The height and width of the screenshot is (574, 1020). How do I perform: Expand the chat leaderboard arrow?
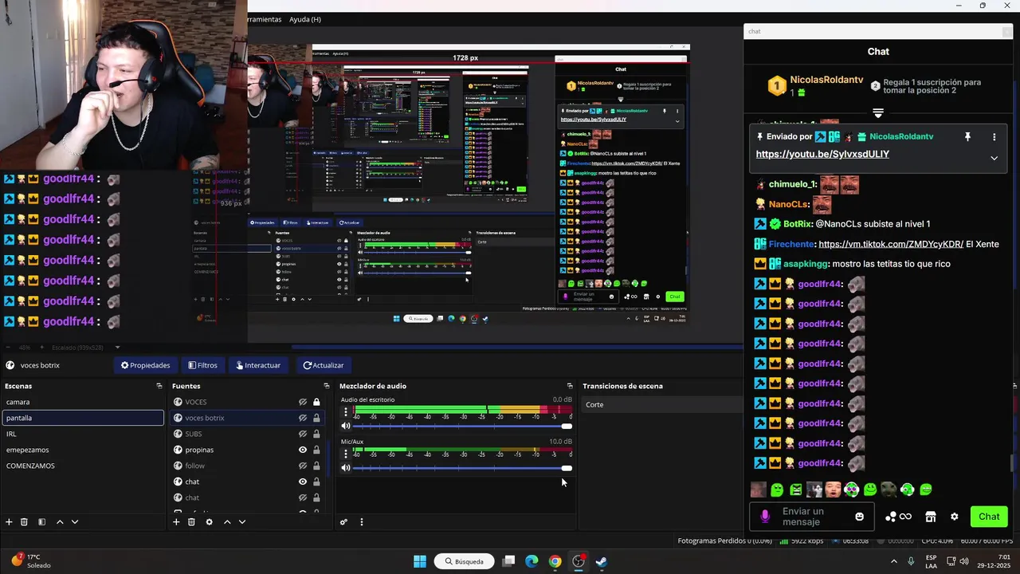(878, 113)
